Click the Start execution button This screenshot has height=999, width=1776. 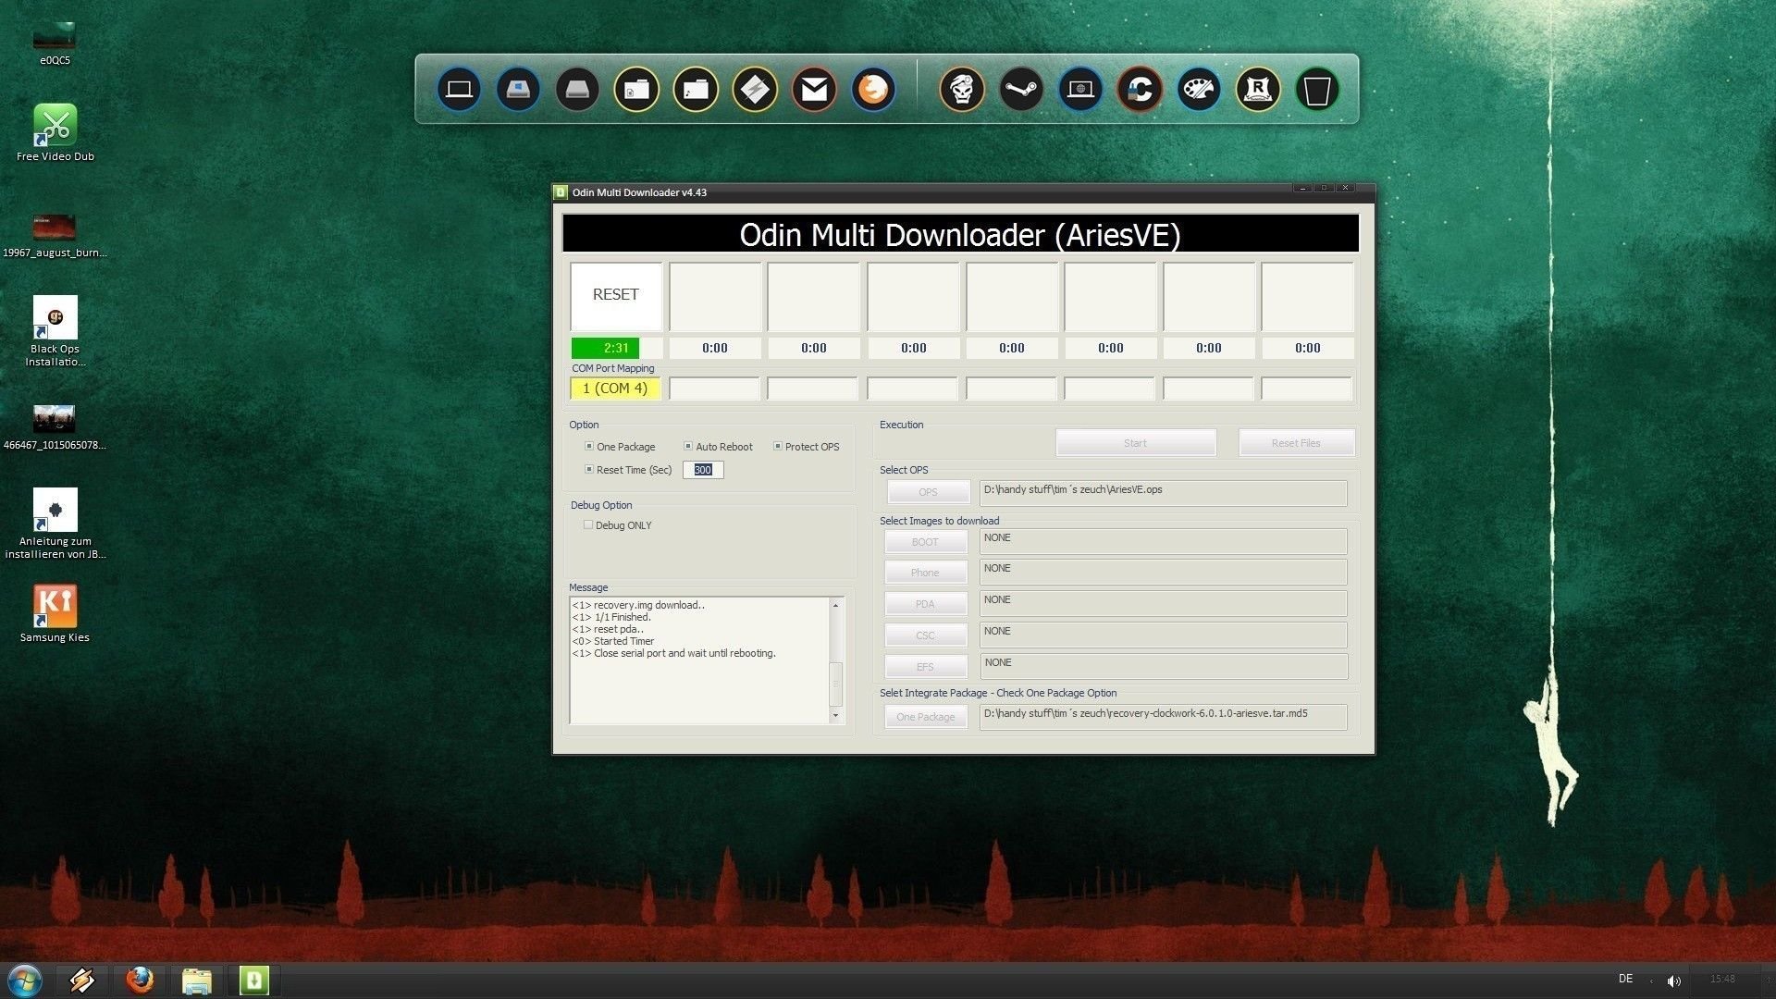[x=1136, y=443]
